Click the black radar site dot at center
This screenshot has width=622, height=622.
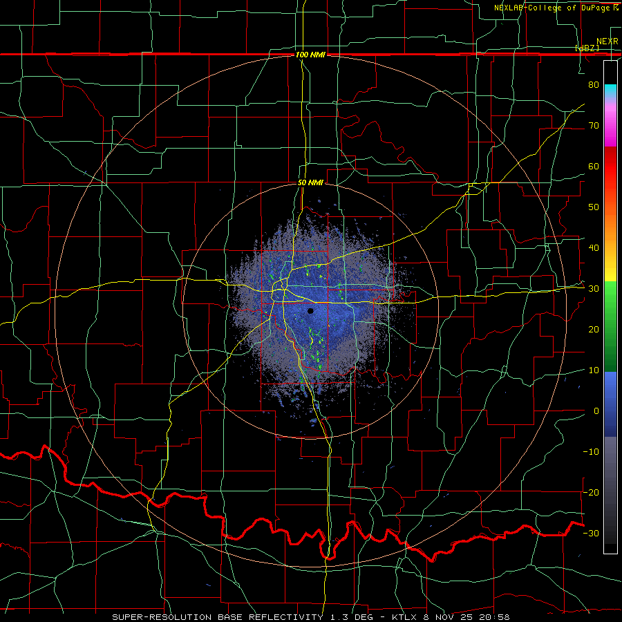pyautogui.click(x=310, y=311)
